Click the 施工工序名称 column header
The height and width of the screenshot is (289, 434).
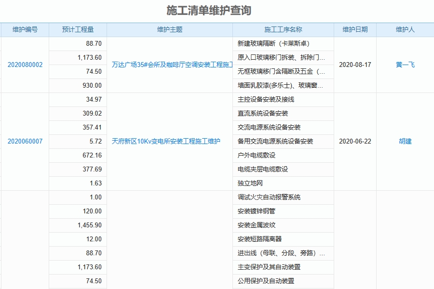(x=283, y=29)
